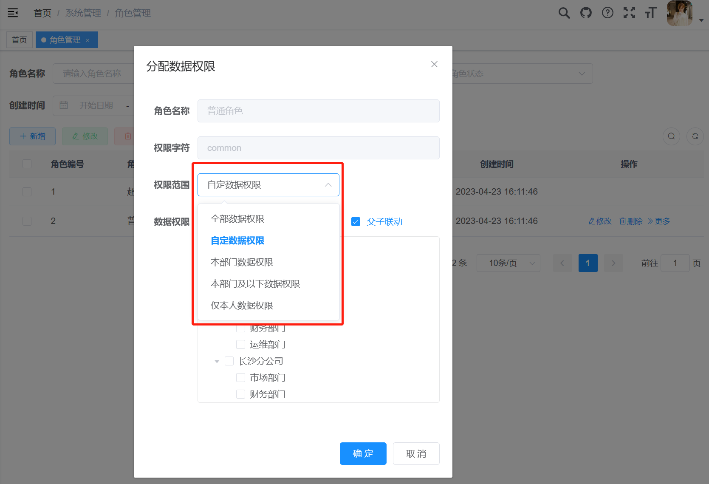This screenshot has width=709, height=484.
Task: Click the 取消 button
Action: coord(416,453)
